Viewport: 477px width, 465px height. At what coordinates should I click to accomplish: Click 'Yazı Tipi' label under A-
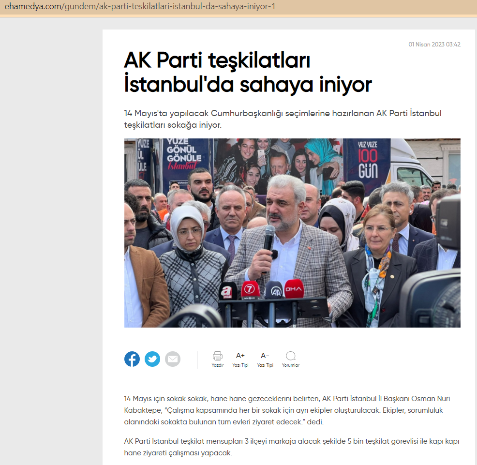tap(265, 365)
